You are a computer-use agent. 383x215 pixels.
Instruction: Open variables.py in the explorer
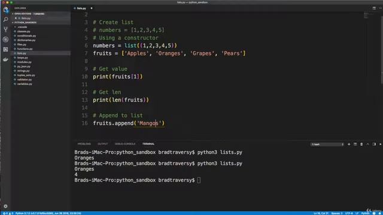point(25,84)
